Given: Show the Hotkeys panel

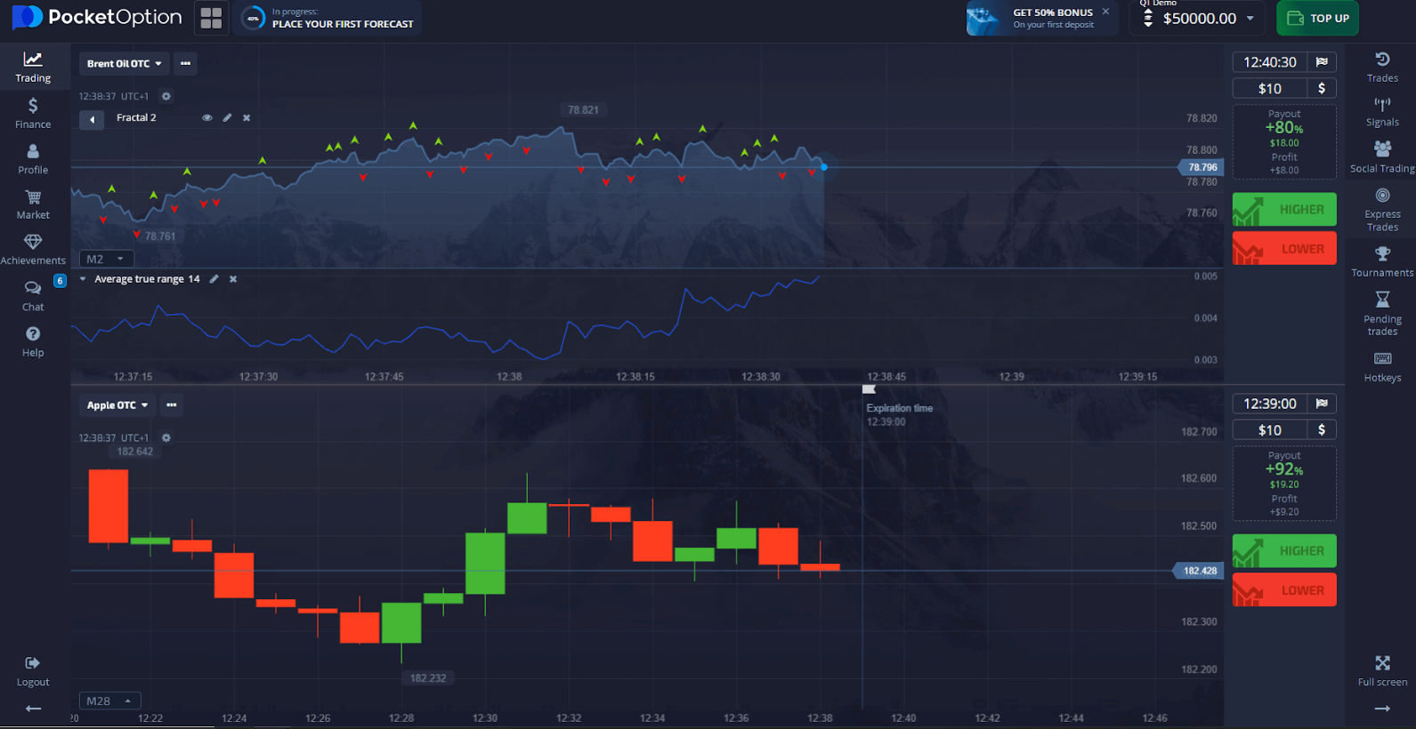Looking at the screenshot, I should click(1381, 365).
